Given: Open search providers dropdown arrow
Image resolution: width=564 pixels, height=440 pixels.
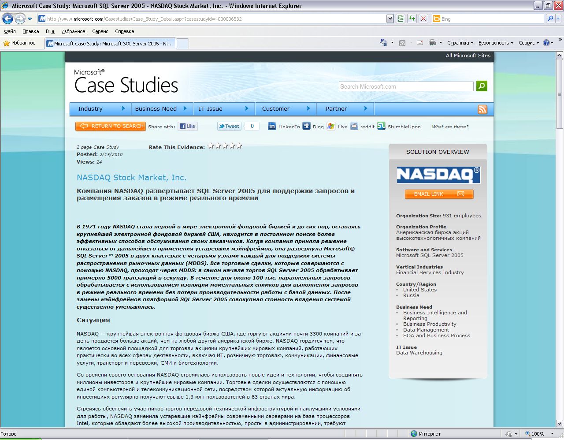Looking at the screenshot, I should [x=558, y=19].
